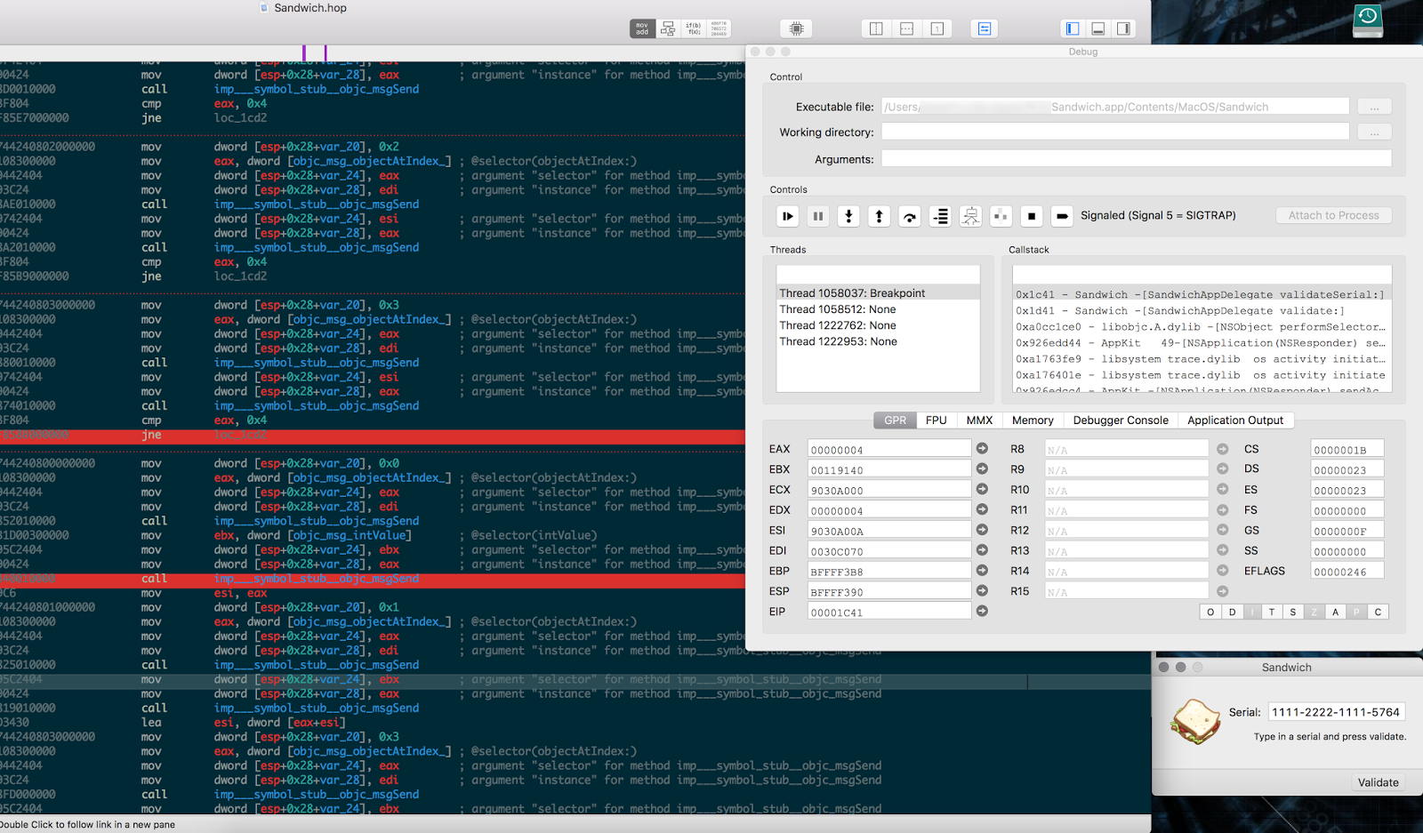Image resolution: width=1423 pixels, height=833 pixels.
Task: Select the Serial number input field
Action: point(1338,711)
